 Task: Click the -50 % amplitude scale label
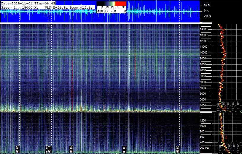[x=206, y=16]
